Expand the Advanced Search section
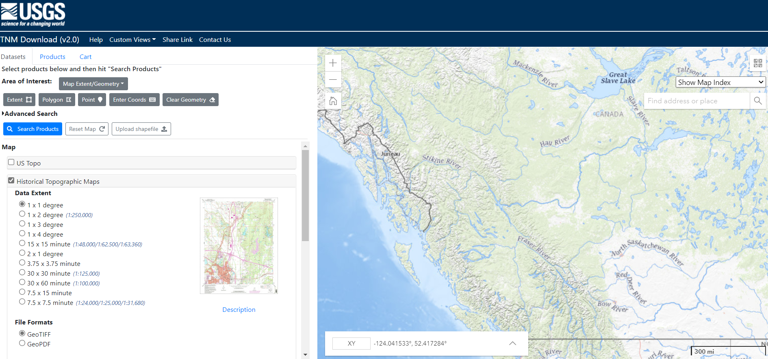This screenshot has height=359, width=768. click(x=30, y=114)
